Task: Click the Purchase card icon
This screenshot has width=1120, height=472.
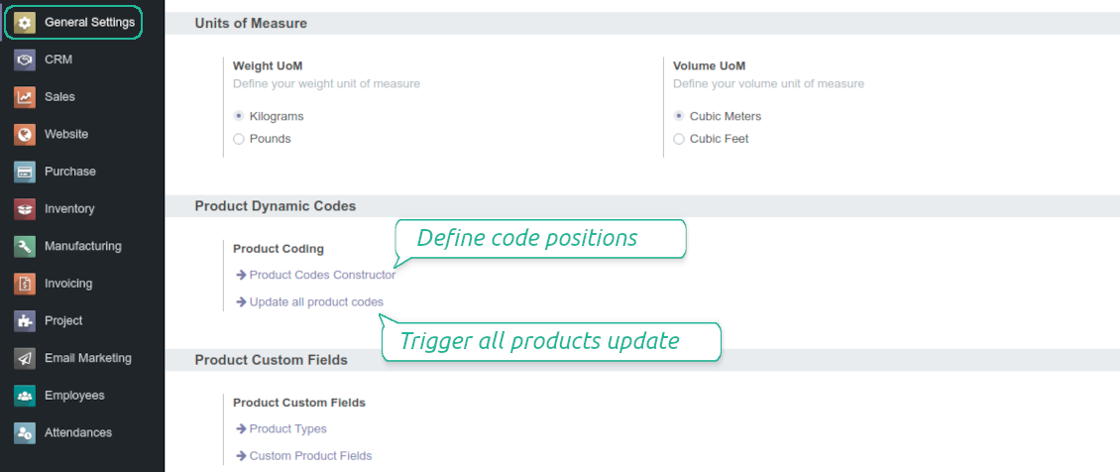Action: [26, 172]
